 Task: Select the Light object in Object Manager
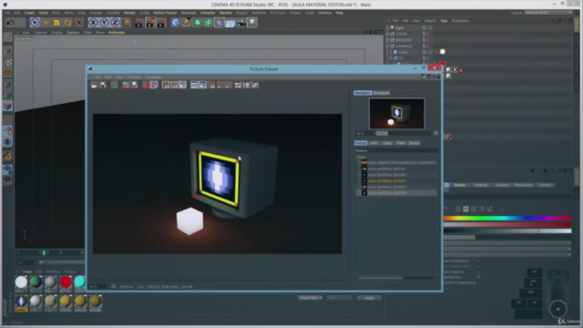coord(399,28)
